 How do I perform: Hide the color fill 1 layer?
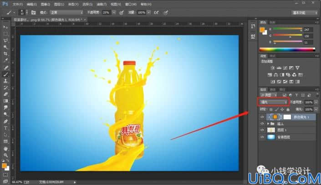pyautogui.click(x=262, y=117)
